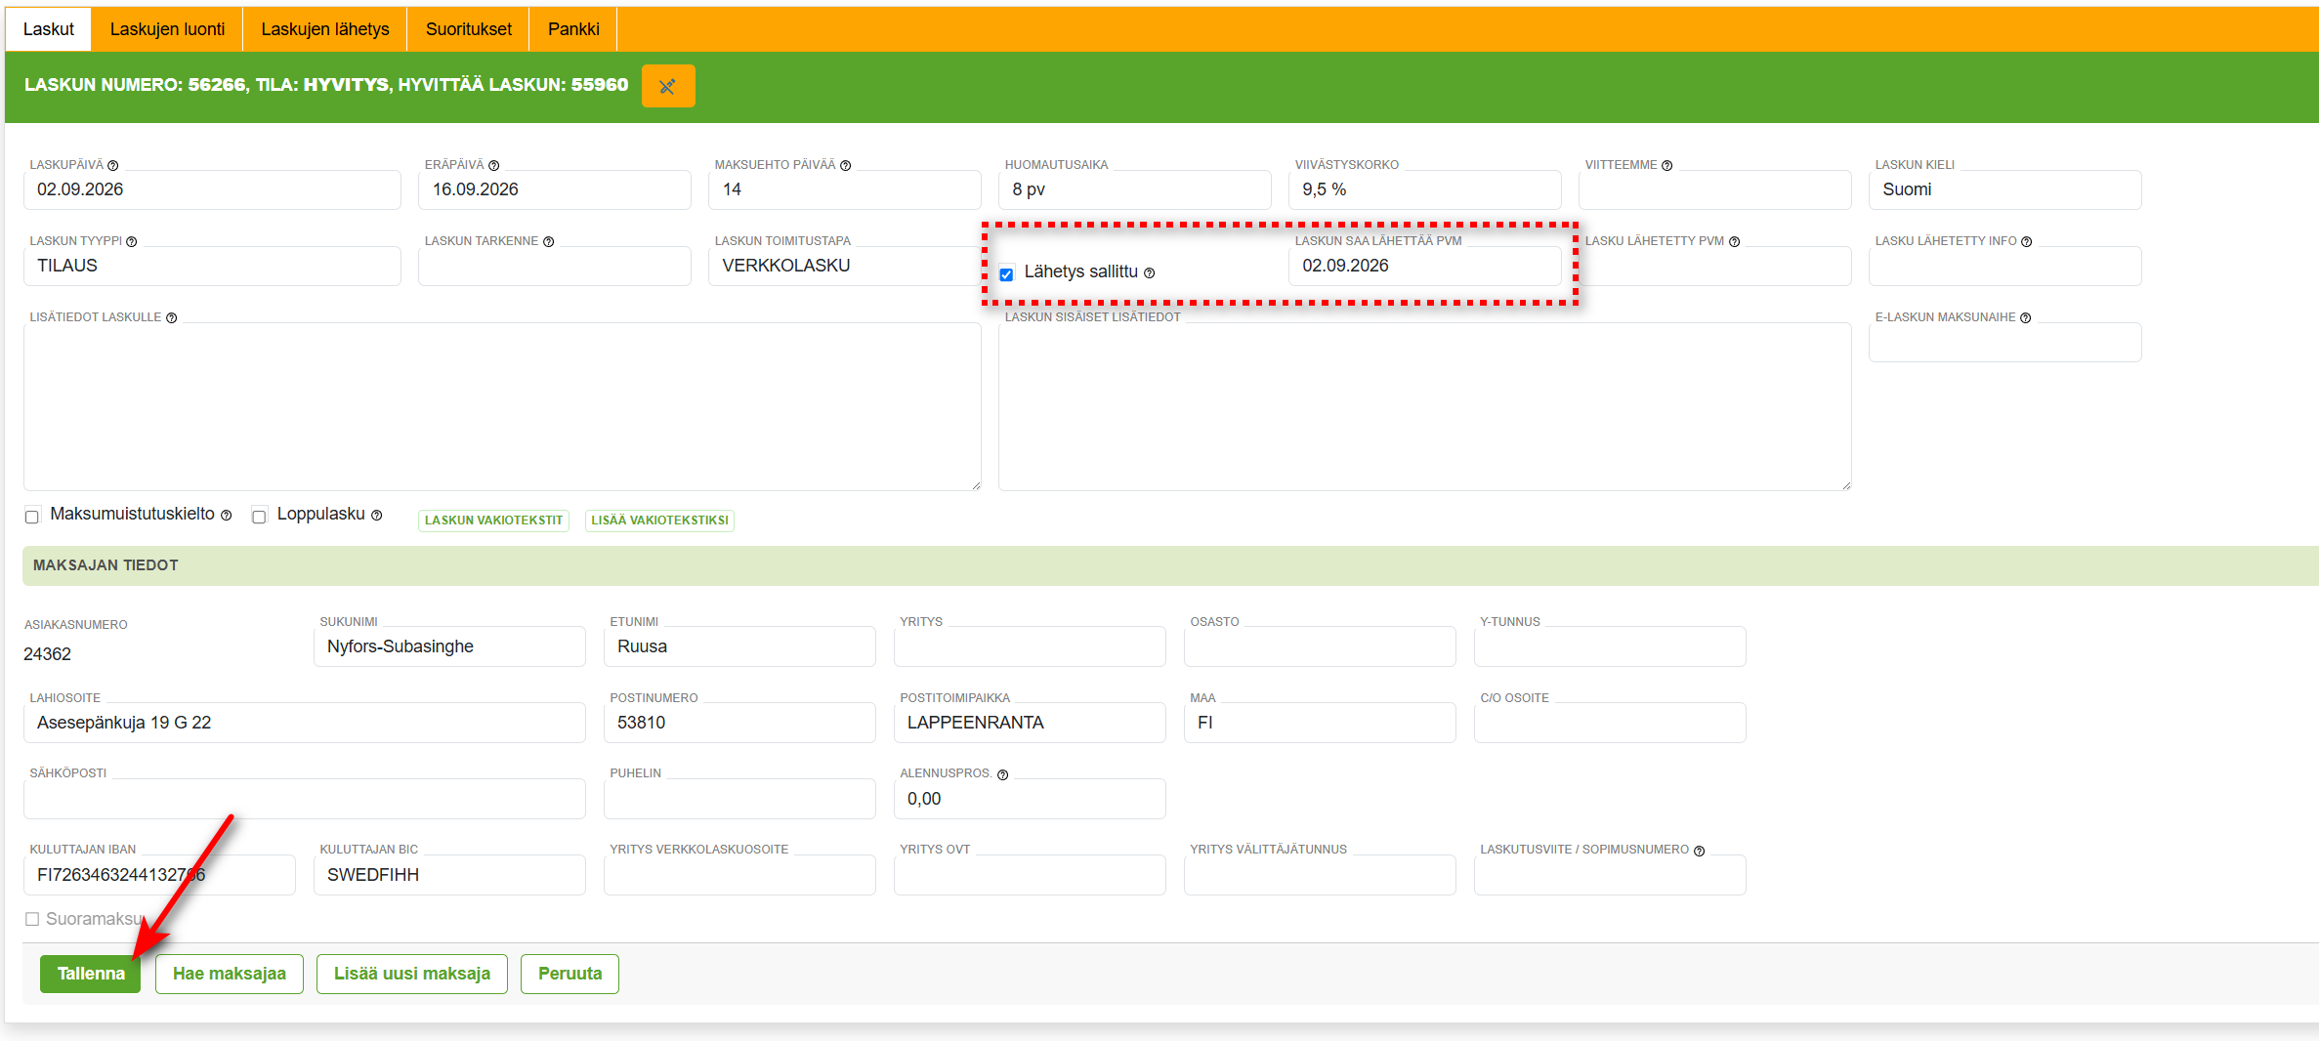2319x1041 pixels.
Task: Uncheck the Lähetys sallittu checkbox
Action: [x=1006, y=274]
